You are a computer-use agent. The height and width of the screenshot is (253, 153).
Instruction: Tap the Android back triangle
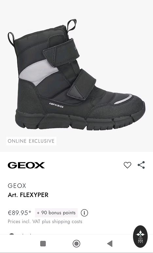(x=110, y=243)
